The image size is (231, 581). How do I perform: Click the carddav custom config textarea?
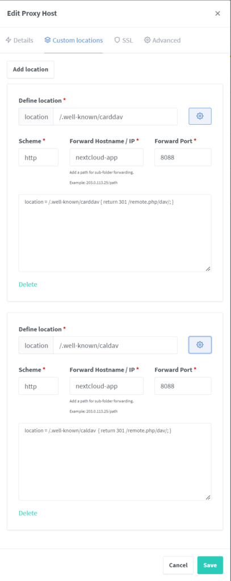(115, 233)
